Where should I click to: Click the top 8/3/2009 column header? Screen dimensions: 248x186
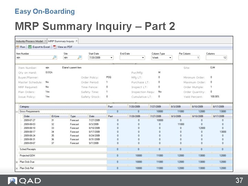(180, 106)
